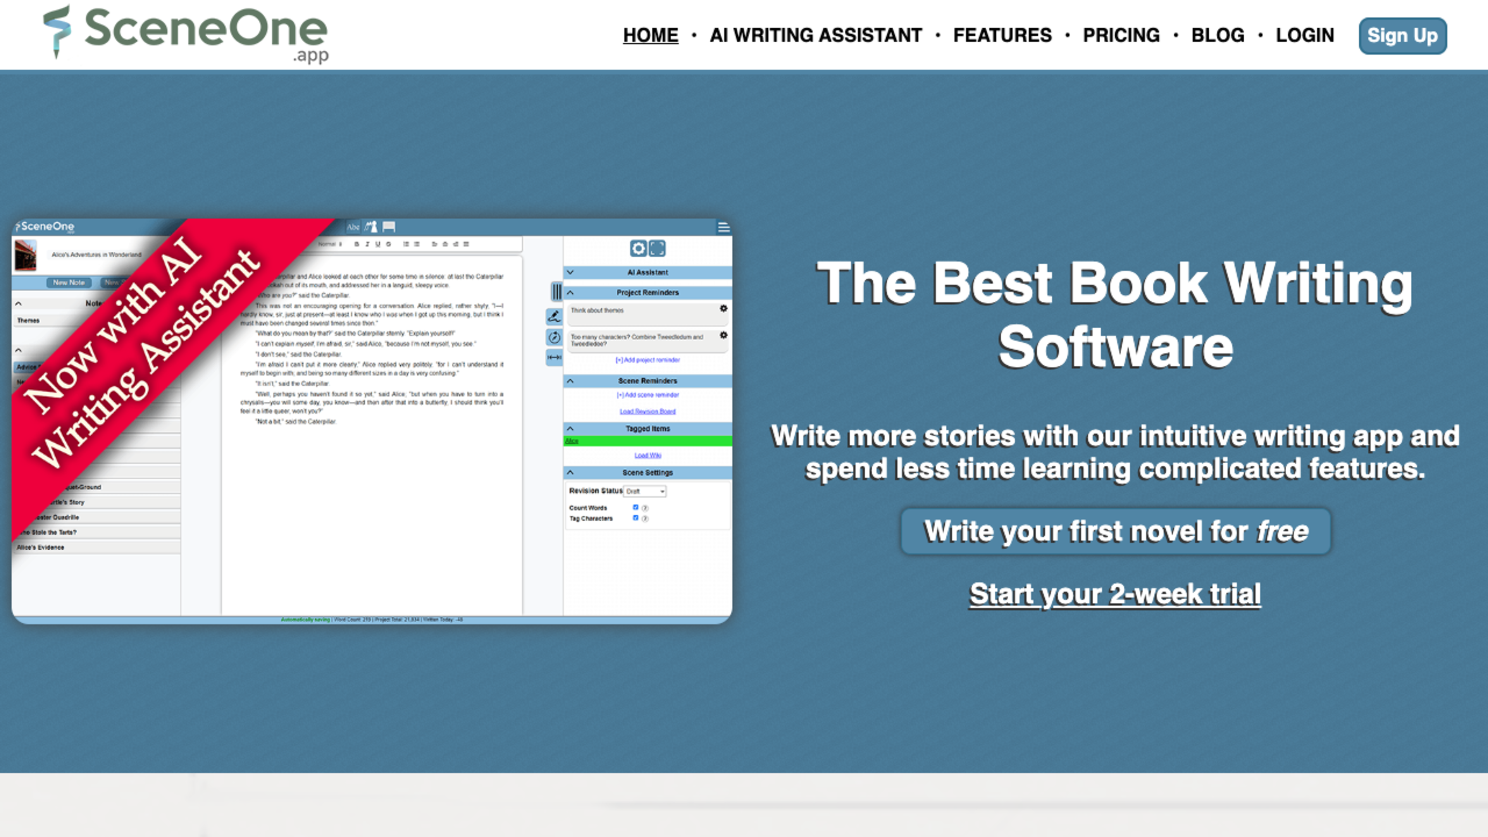This screenshot has height=837, width=1488.
Task: Open the PRICING nav menu item
Action: point(1121,35)
